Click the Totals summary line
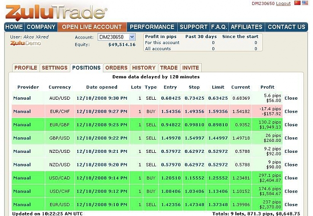313x216 pixels. [256, 213]
